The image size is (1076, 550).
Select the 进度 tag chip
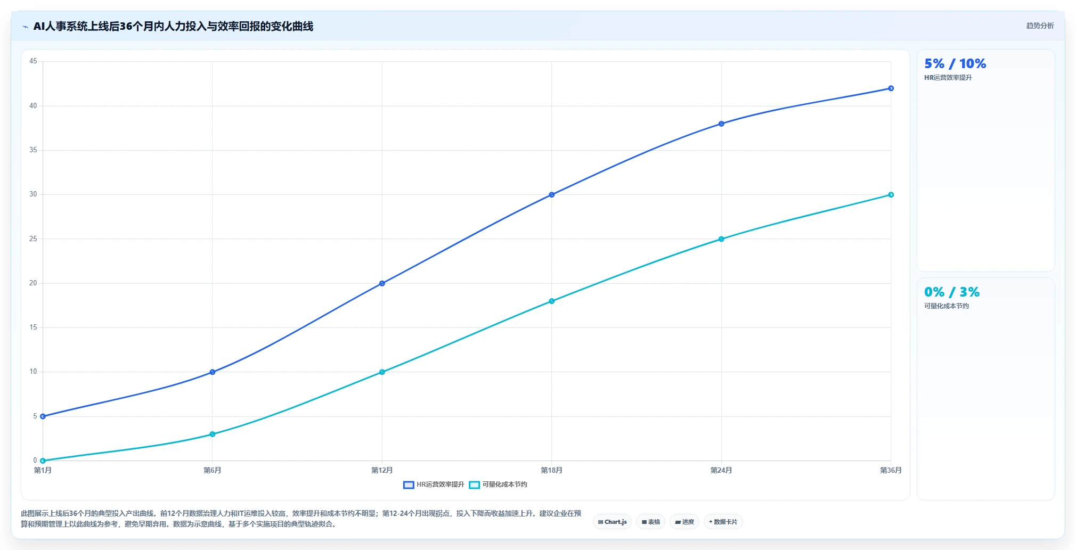coord(684,522)
